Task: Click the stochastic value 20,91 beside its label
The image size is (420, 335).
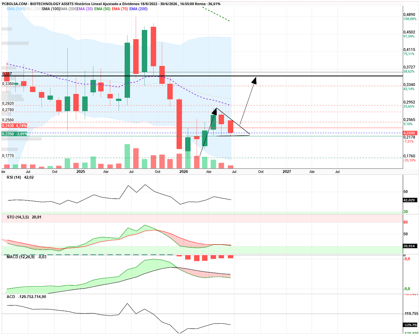Action: click(37, 217)
